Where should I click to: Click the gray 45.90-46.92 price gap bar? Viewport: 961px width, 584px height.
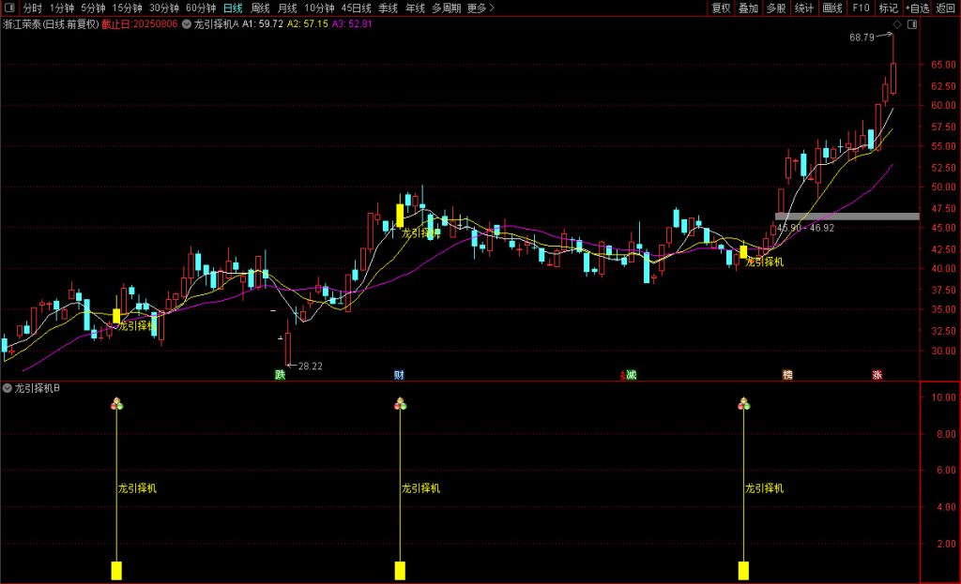click(x=847, y=217)
